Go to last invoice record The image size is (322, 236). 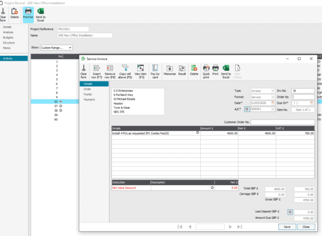pyautogui.click(x=240, y=227)
